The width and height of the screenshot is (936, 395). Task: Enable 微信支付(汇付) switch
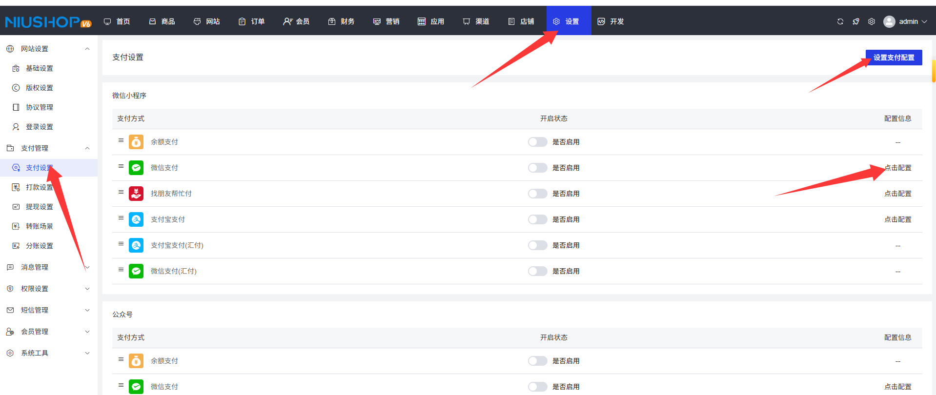[537, 271]
